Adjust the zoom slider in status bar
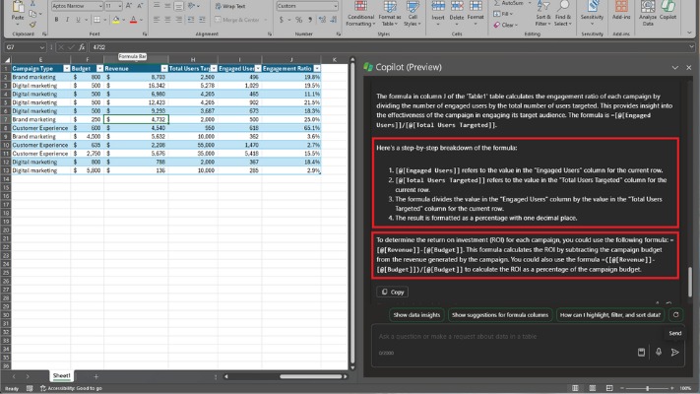Screen dimensions: 700x394 coord(647,388)
